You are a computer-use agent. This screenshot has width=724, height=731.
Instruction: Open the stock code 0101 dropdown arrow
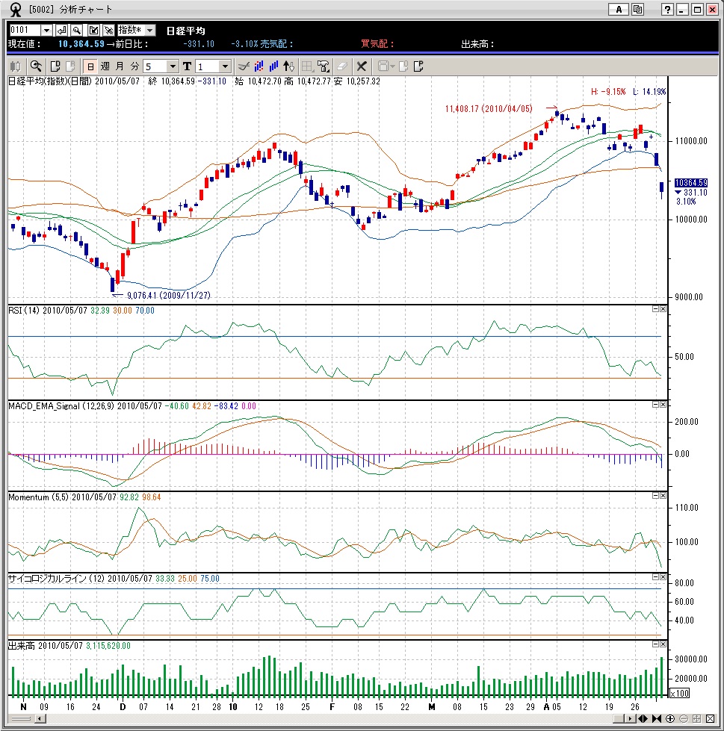[46, 31]
